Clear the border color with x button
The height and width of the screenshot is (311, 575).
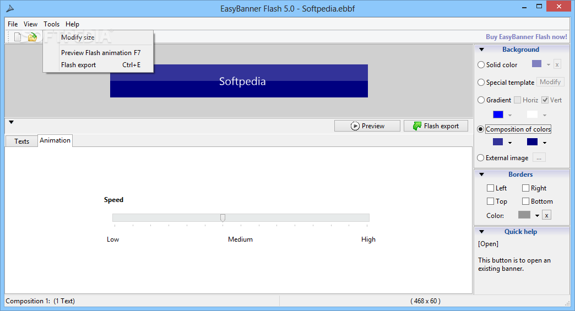pos(546,215)
